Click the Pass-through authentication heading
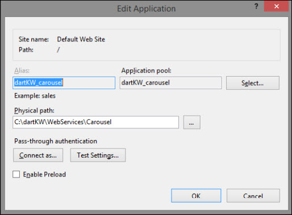The width and height of the screenshot is (292, 215). 56,141
